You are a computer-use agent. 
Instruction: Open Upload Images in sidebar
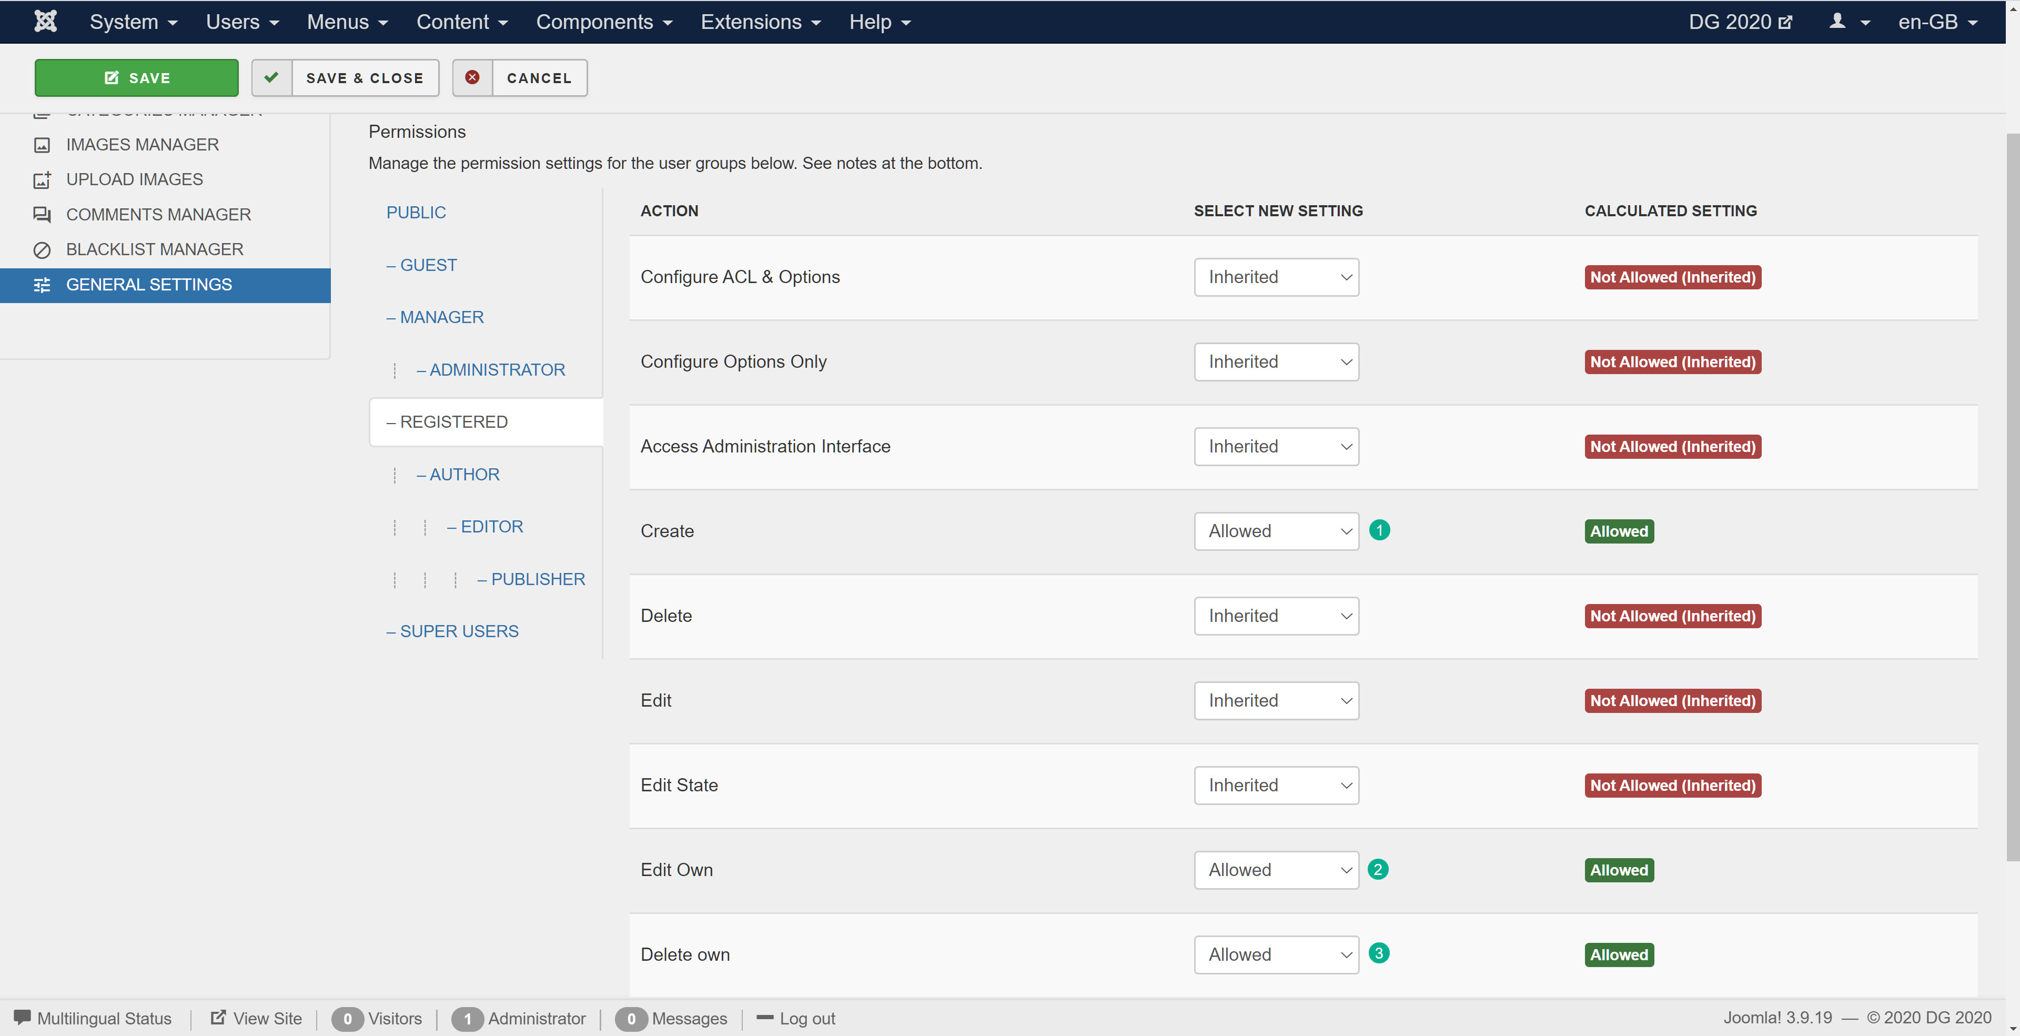pyautogui.click(x=134, y=179)
